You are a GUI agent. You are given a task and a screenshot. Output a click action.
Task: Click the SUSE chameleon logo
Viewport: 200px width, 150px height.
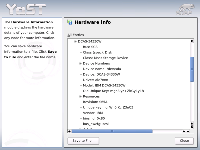pos(185,9)
